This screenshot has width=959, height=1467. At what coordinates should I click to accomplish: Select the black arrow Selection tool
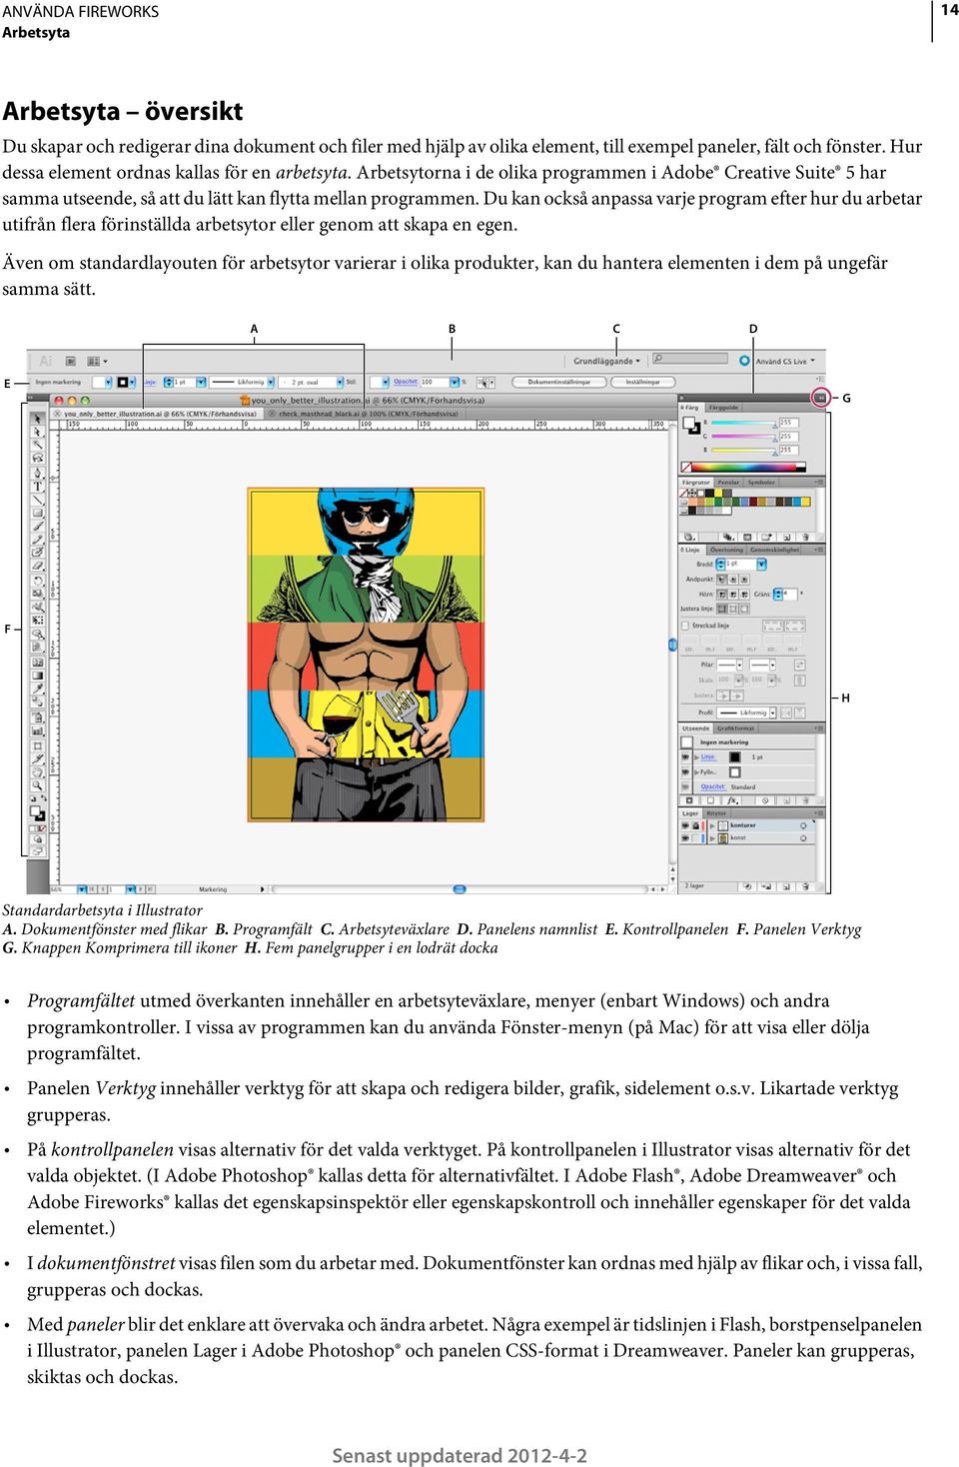(38, 419)
